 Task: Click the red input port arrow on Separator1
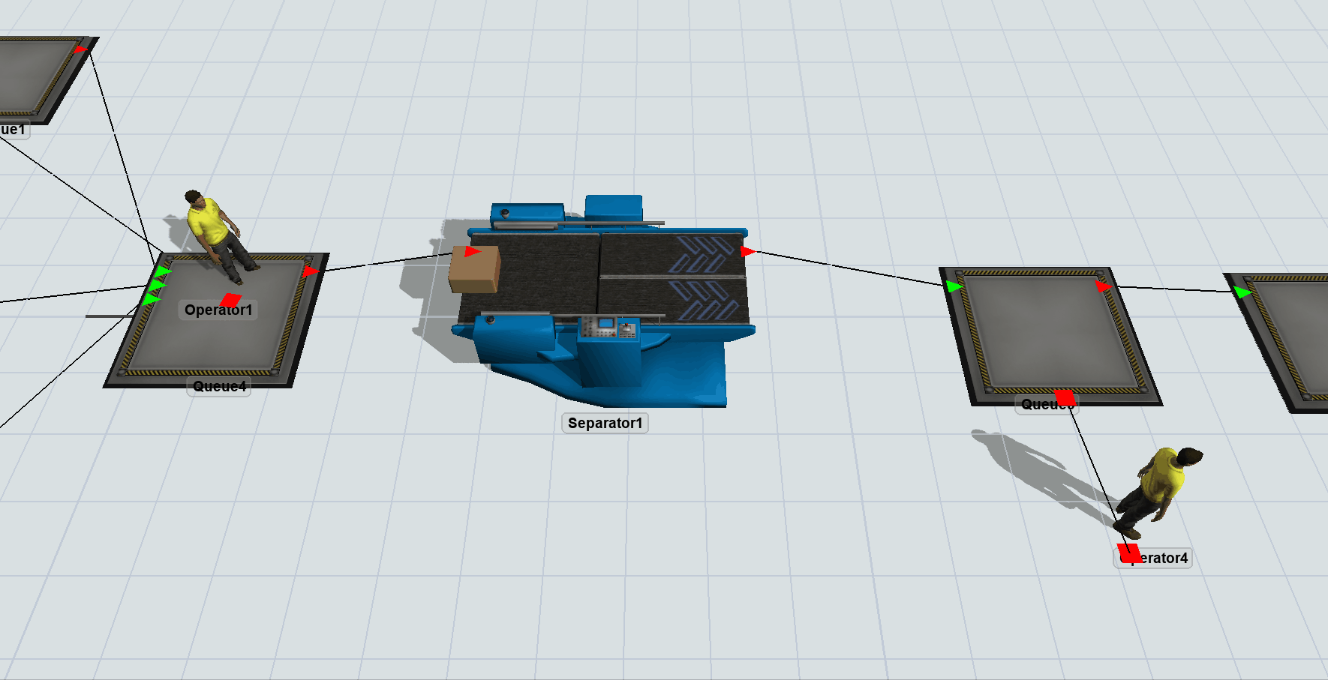coord(472,251)
